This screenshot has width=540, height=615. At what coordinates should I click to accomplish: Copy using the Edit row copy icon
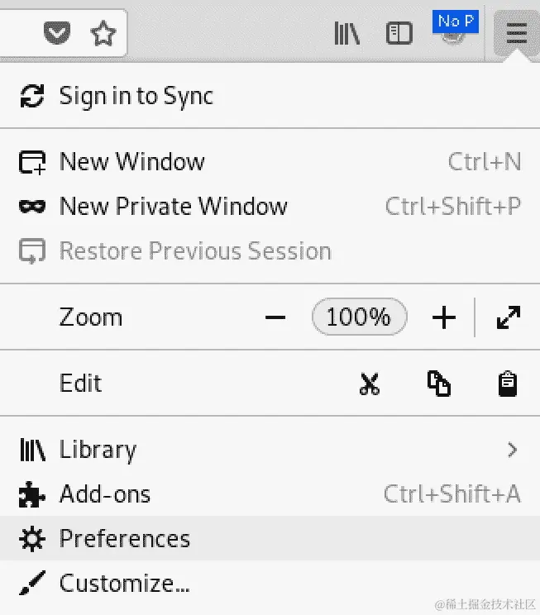click(x=439, y=384)
